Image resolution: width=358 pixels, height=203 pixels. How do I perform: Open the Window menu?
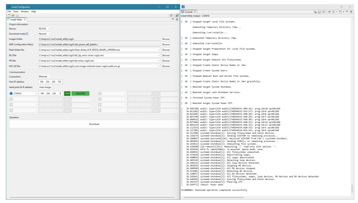pos(25,11)
